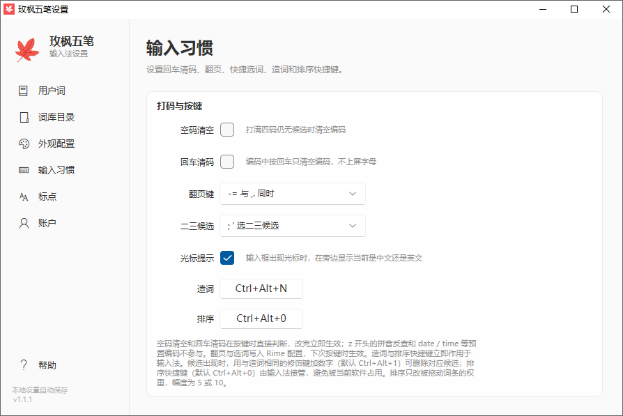Click the 排序 label
The width and height of the screenshot is (623, 416).
[x=206, y=319]
